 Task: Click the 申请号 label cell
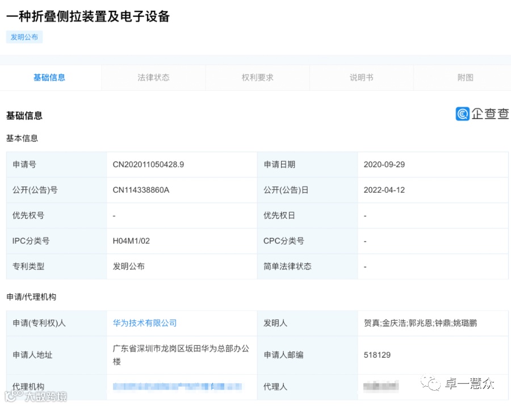pyautogui.click(x=56, y=164)
